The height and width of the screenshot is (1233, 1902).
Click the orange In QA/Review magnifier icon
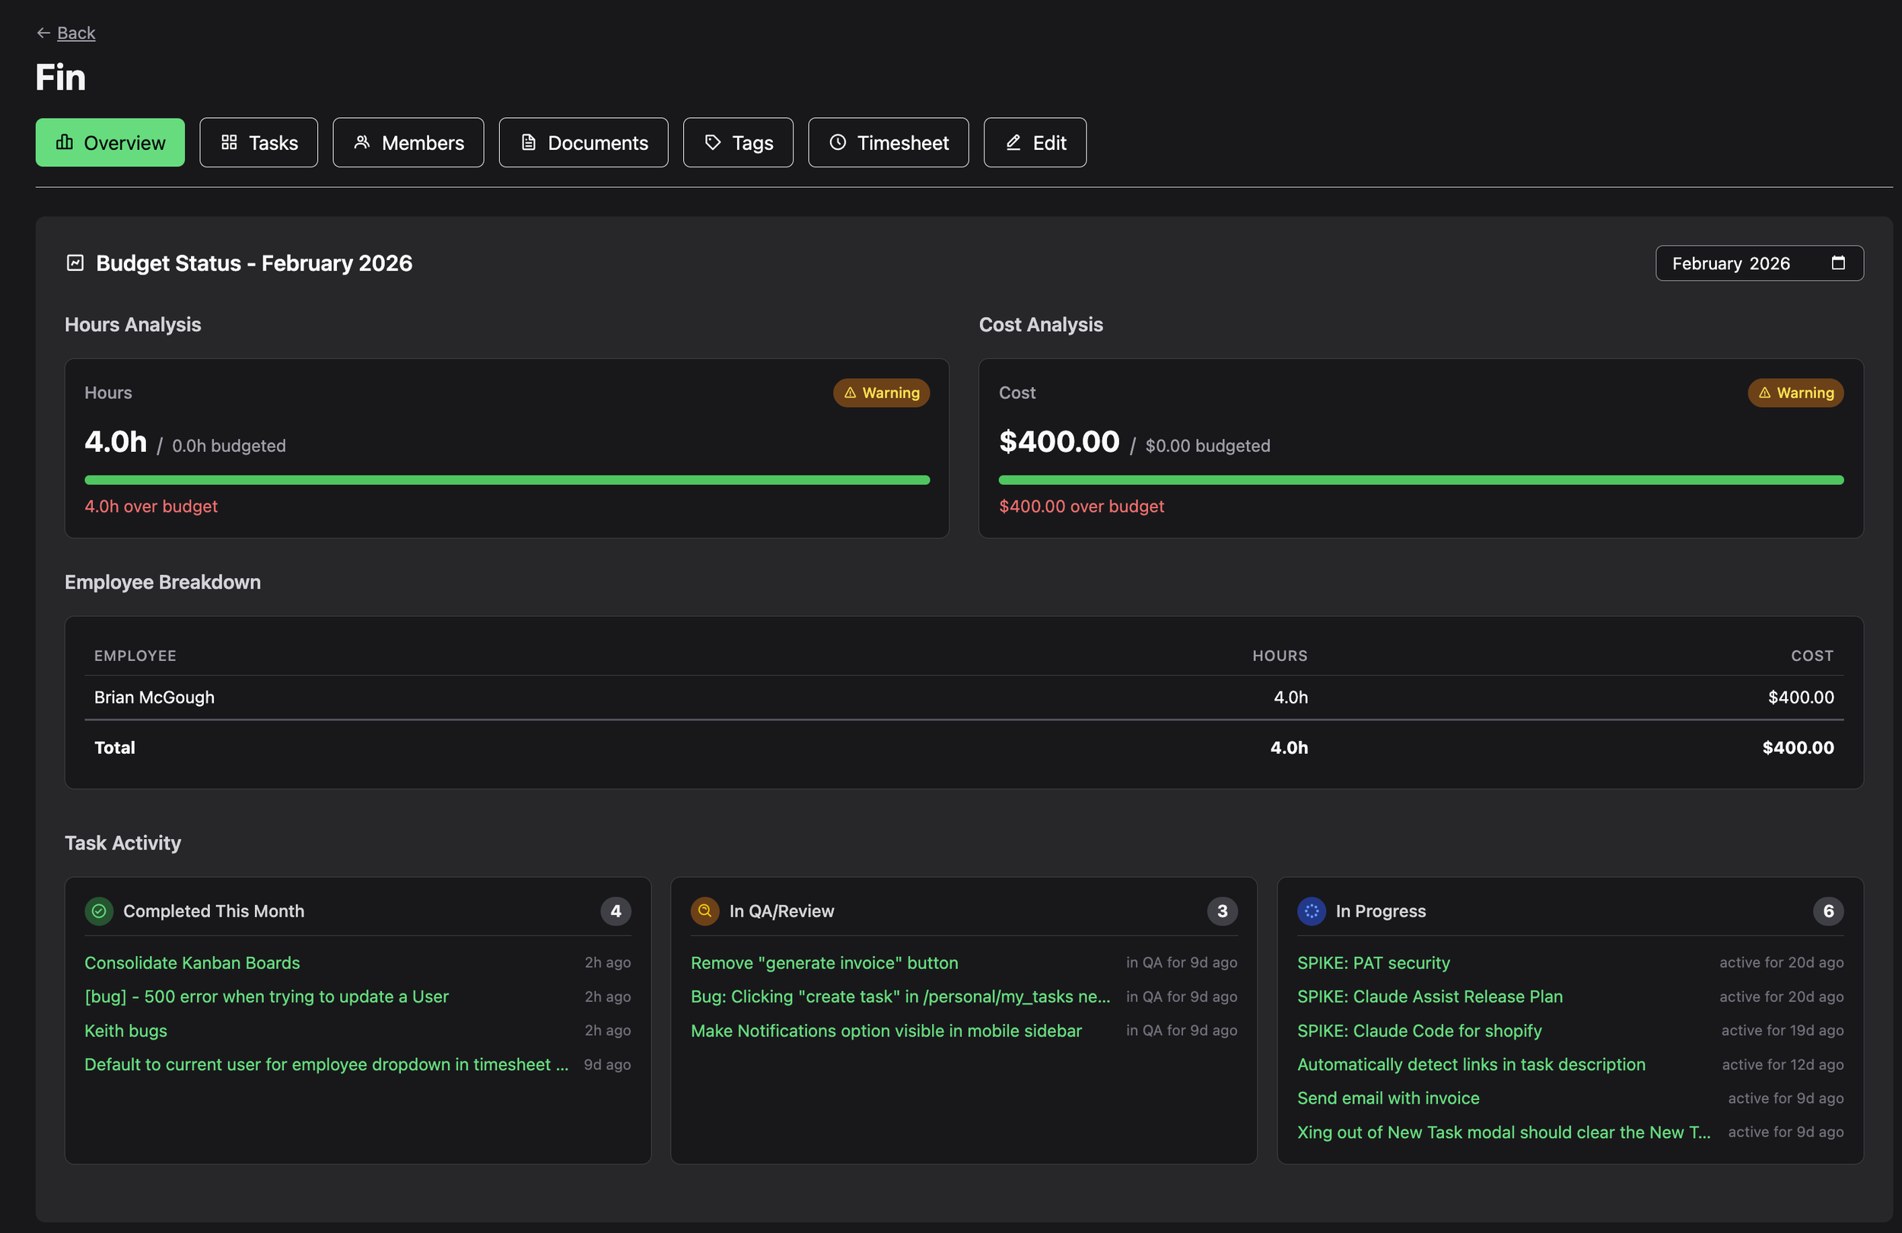click(705, 911)
